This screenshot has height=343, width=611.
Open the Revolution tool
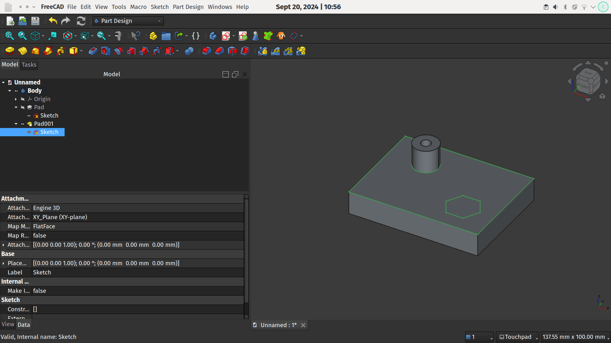point(23,51)
